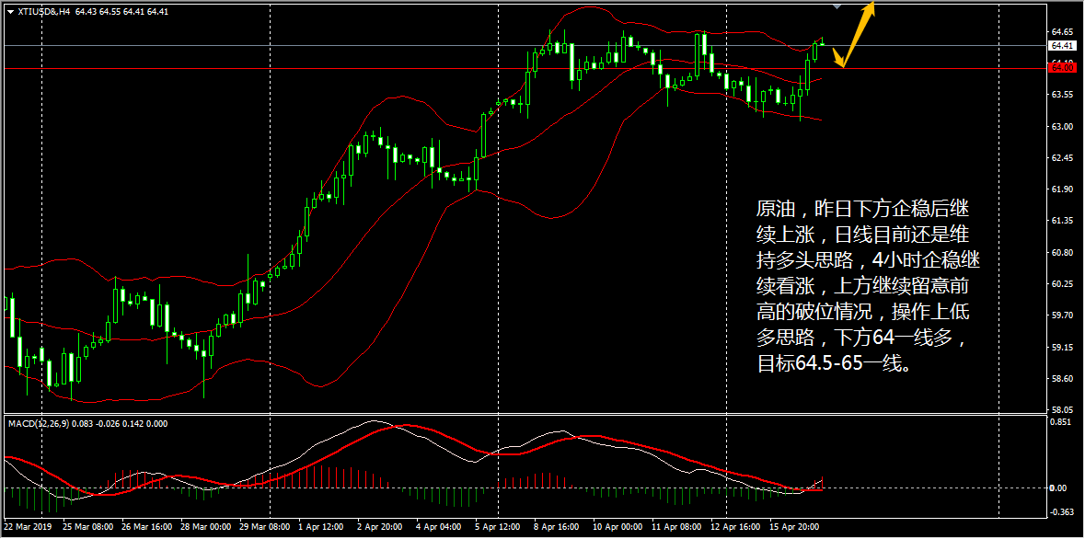1085x539 pixels.
Task: Click the 5 Apr 12:00 time label
Action: pos(499,527)
